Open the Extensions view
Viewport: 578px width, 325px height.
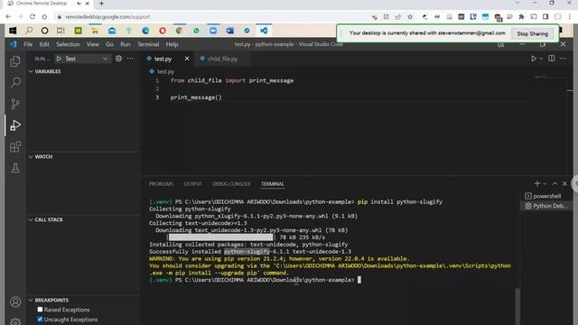(15, 146)
